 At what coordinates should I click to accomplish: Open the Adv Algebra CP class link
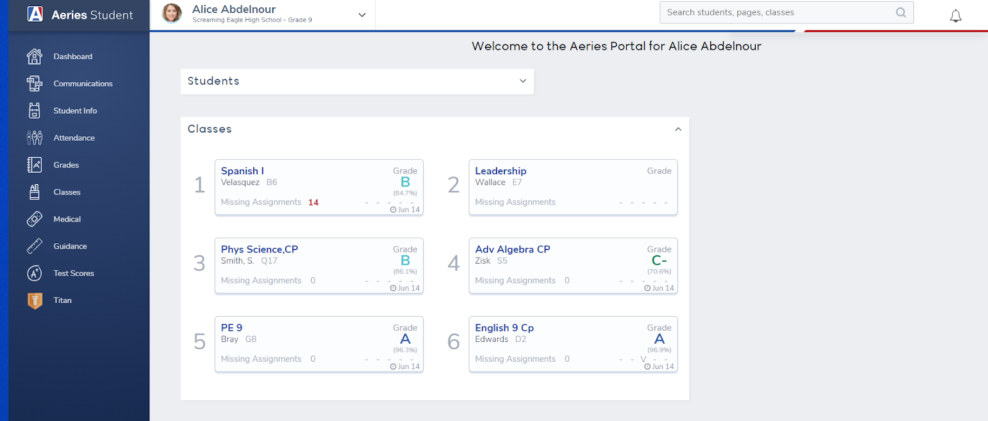512,249
